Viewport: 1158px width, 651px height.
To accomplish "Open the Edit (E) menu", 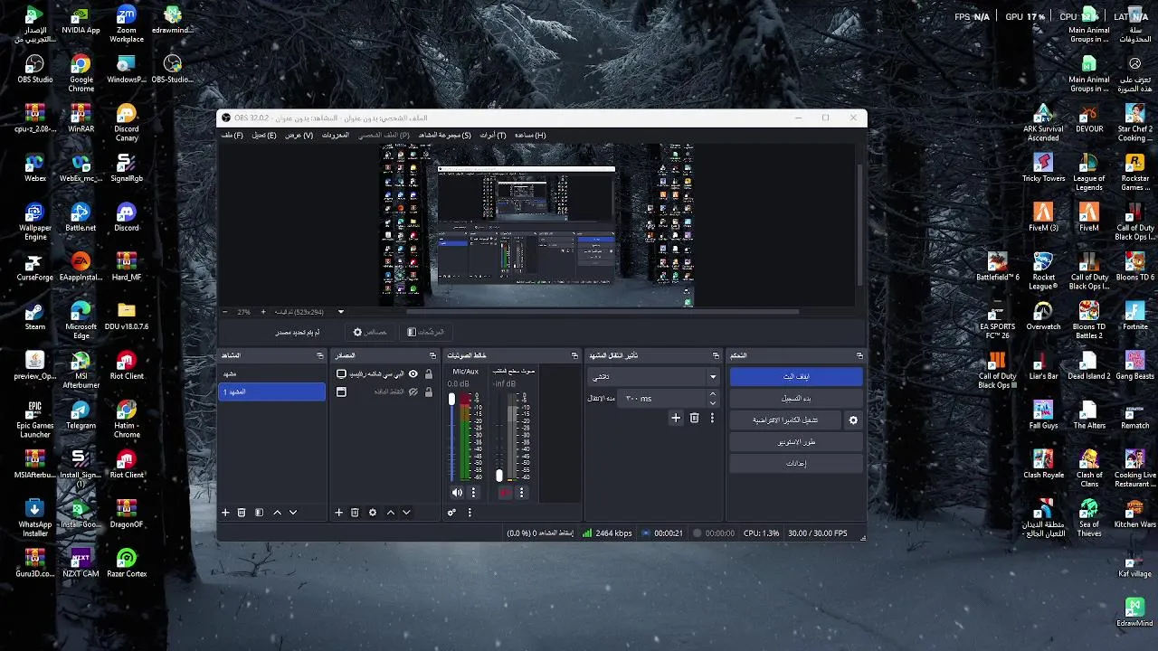I will [264, 135].
